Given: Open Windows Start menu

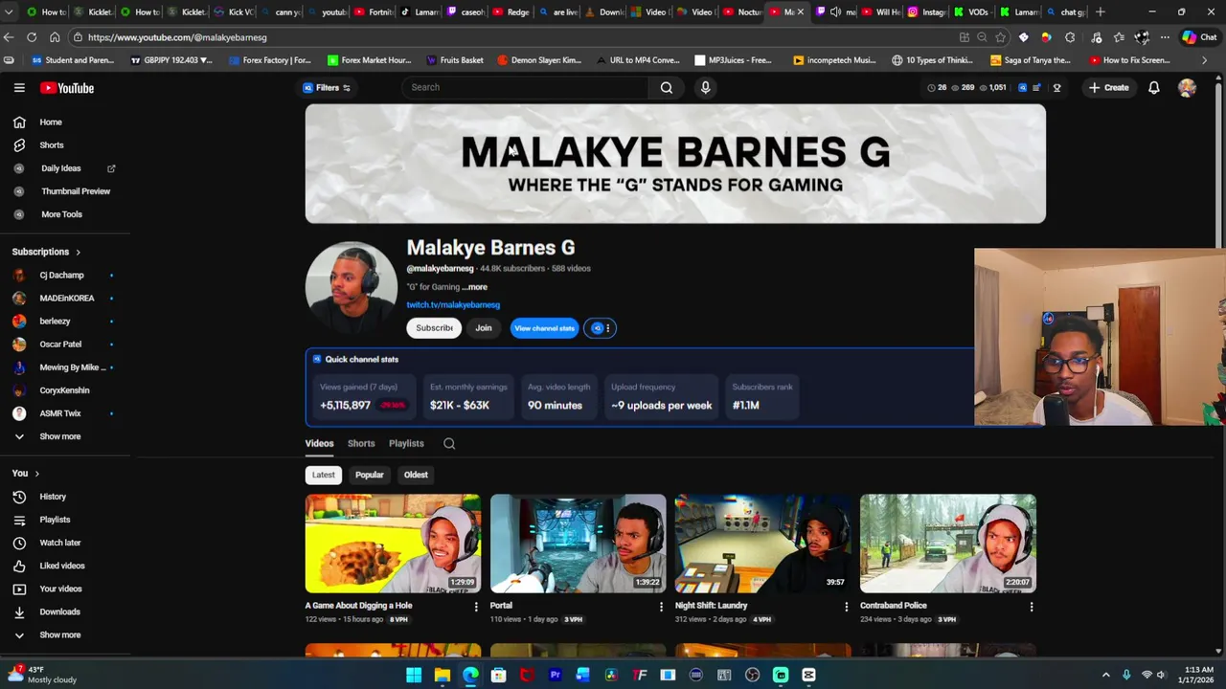Looking at the screenshot, I should coord(414,675).
